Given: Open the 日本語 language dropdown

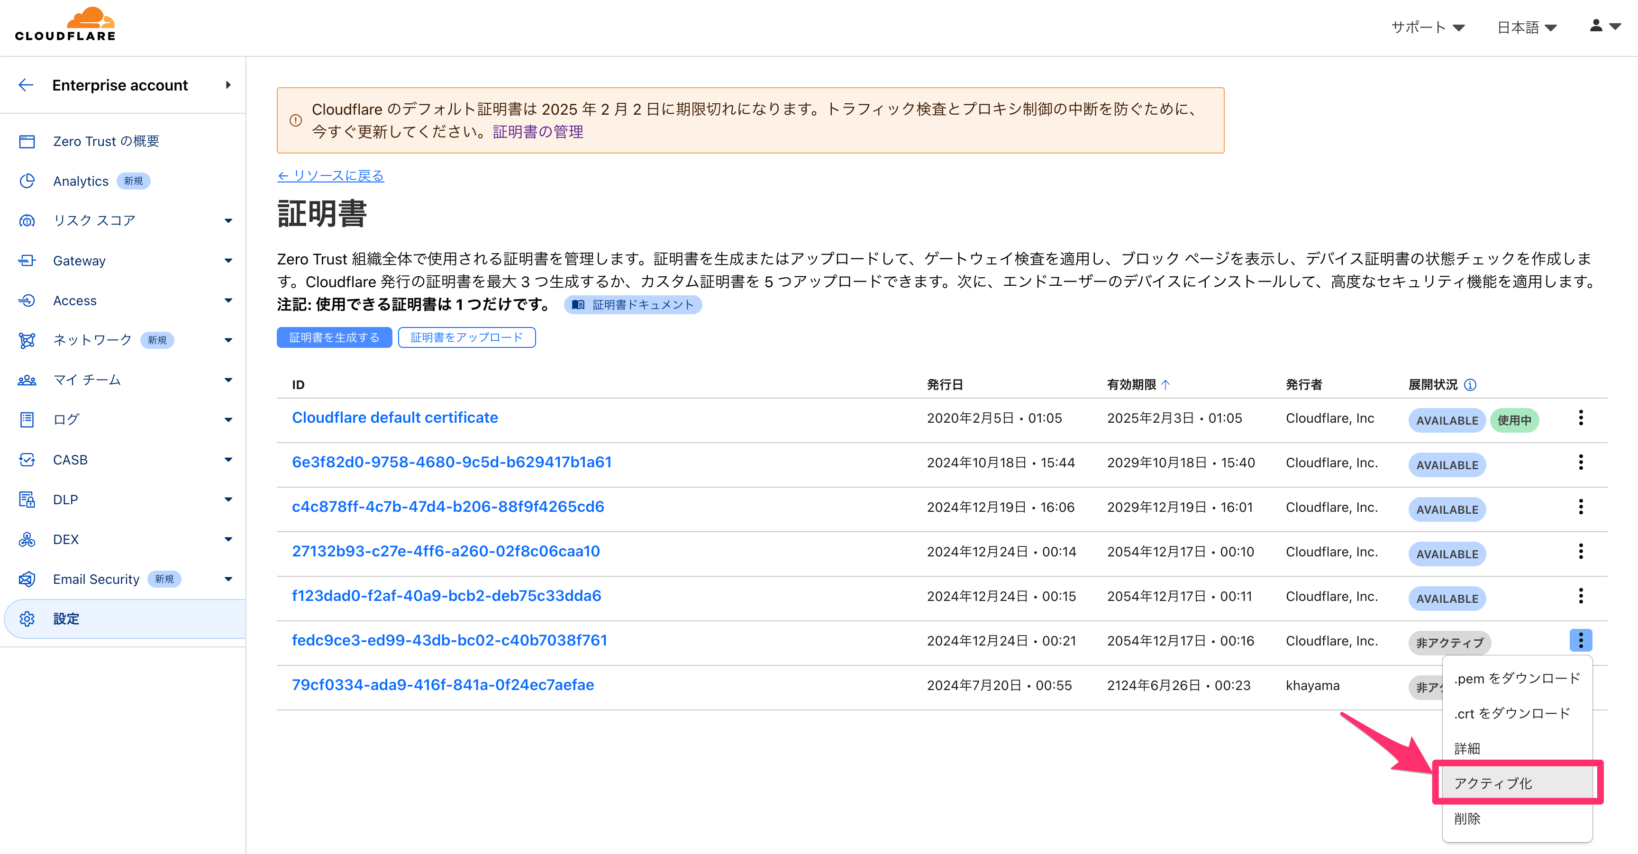Looking at the screenshot, I should (1526, 27).
